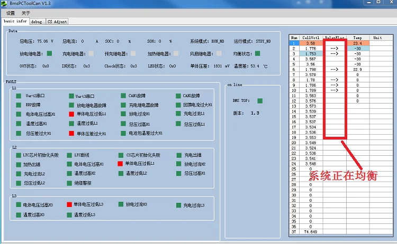Toggle the 充电继电器 relay box
Screen dimensions: 397x244
tap(91, 53)
